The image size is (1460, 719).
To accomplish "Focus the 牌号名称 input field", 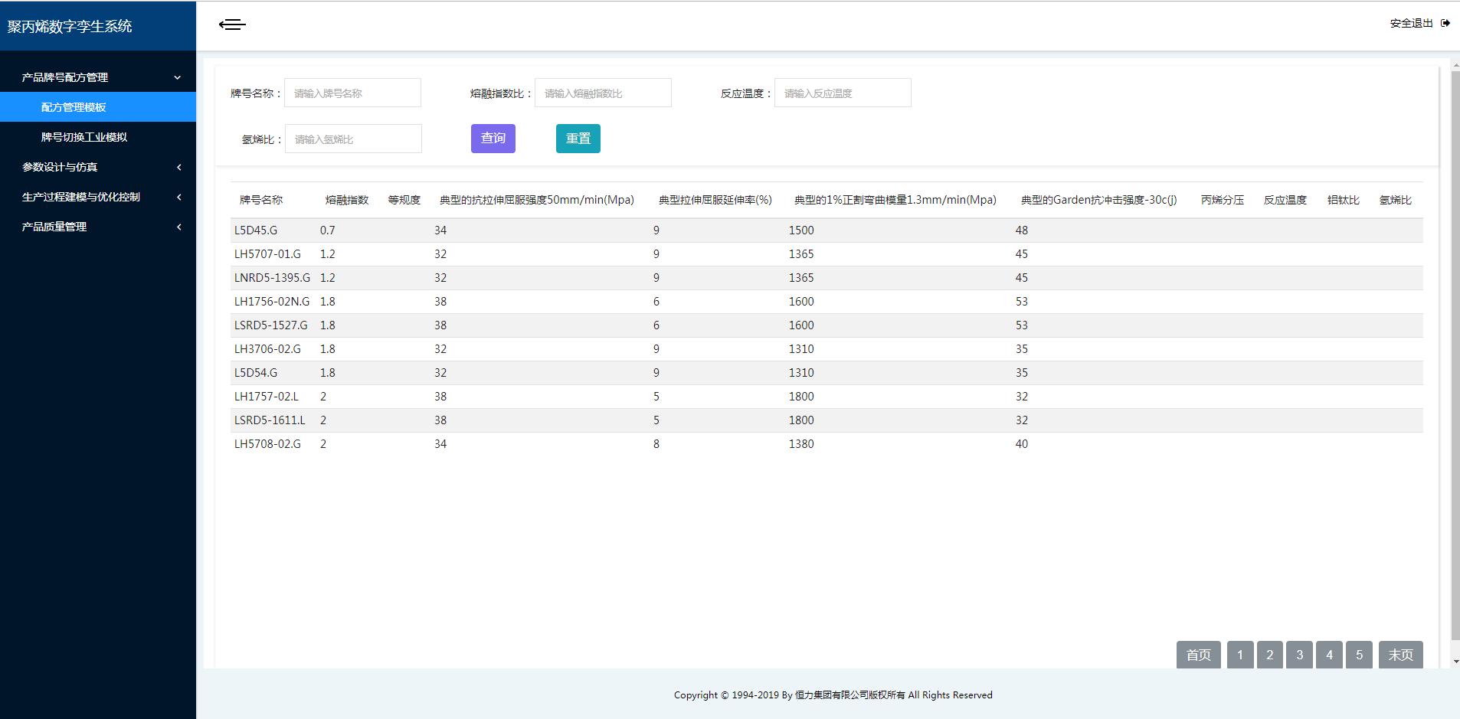I will [x=352, y=93].
